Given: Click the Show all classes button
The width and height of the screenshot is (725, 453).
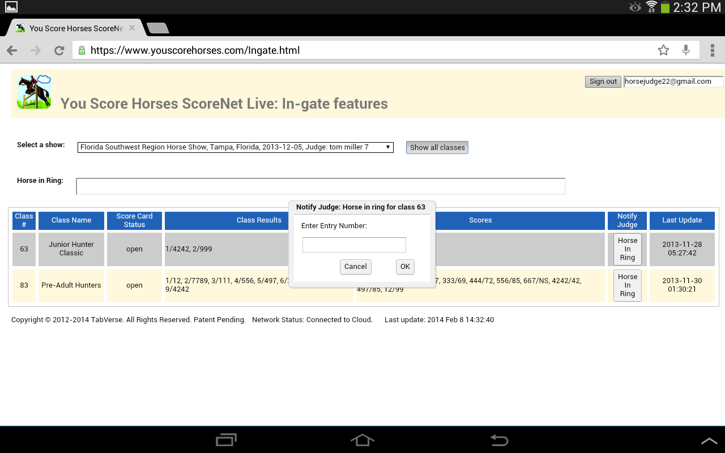Looking at the screenshot, I should click(437, 147).
